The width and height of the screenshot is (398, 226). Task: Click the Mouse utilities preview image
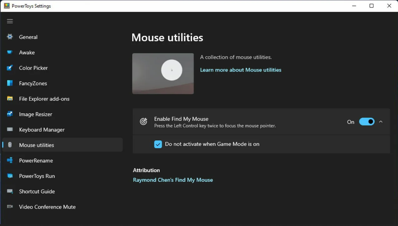163,73
